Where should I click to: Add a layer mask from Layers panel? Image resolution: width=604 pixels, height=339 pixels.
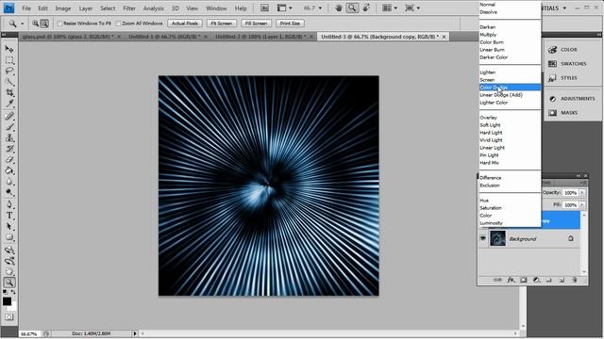click(524, 280)
